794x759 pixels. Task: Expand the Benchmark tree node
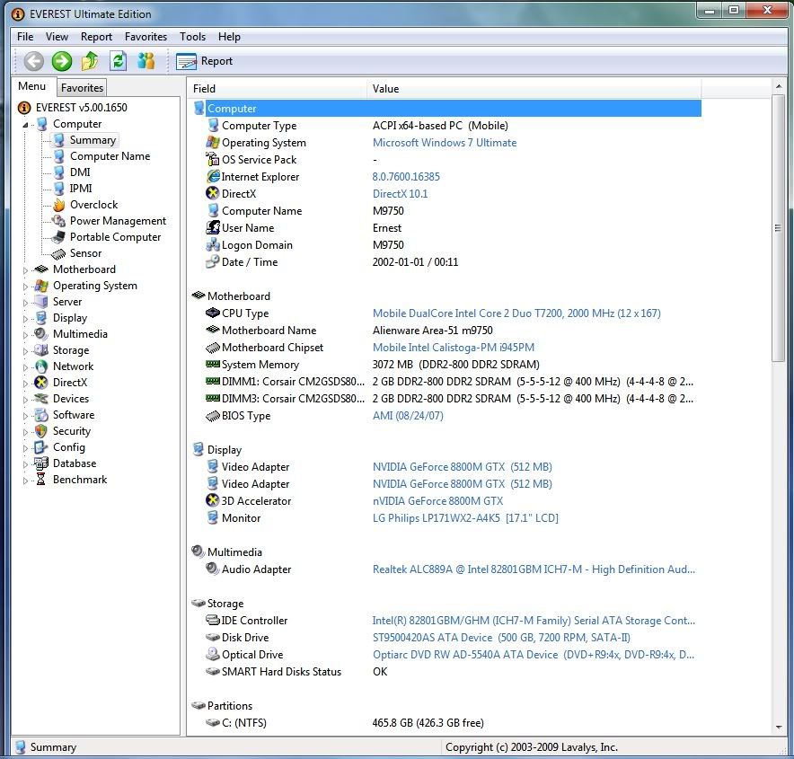tap(25, 481)
